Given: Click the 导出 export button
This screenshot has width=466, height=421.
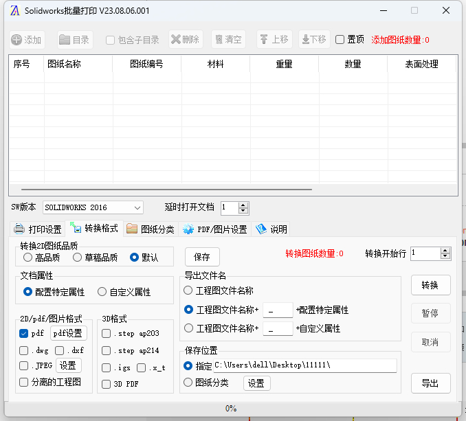Looking at the screenshot, I should [430, 383].
